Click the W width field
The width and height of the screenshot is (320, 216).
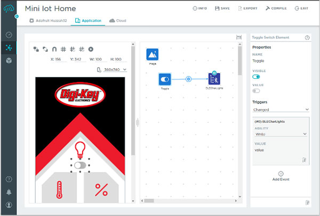point(98,59)
